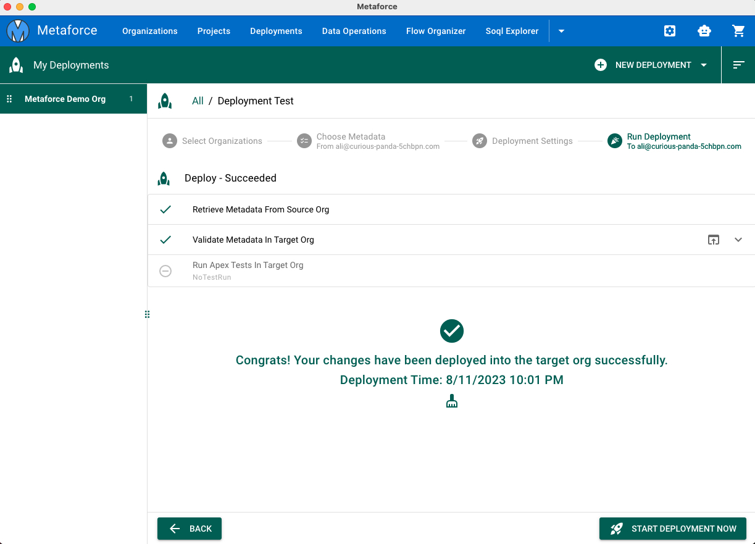755x544 pixels.
Task: Open validation results in new window icon
Action: pyautogui.click(x=714, y=240)
